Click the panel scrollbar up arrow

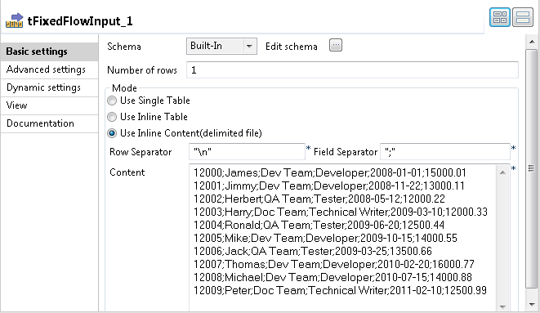click(x=532, y=42)
